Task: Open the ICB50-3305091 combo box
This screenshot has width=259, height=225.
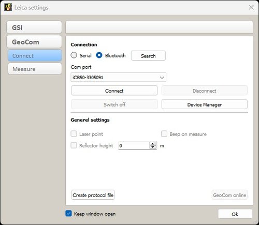Action: tap(119, 78)
